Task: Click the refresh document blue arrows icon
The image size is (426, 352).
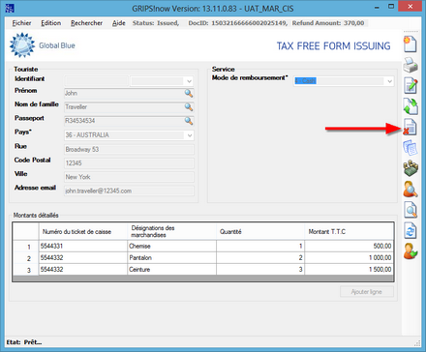Action: [x=411, y=231]
